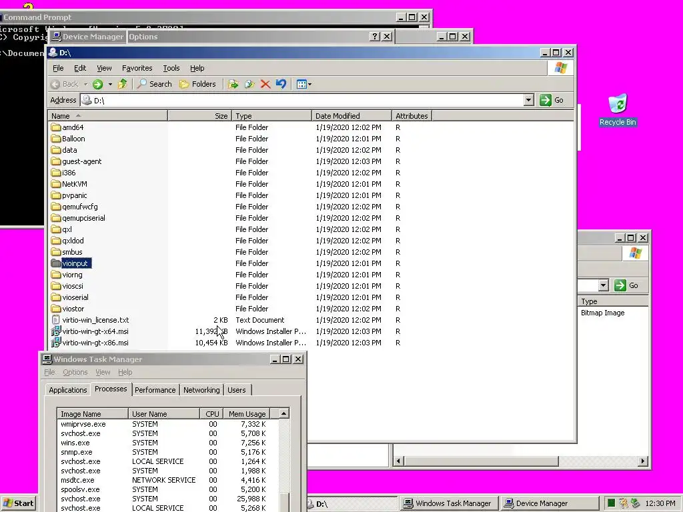Screen dimensions: 683x512
Task: Open the Help menu in the D:\ window
Action: [x=197, y=68]
